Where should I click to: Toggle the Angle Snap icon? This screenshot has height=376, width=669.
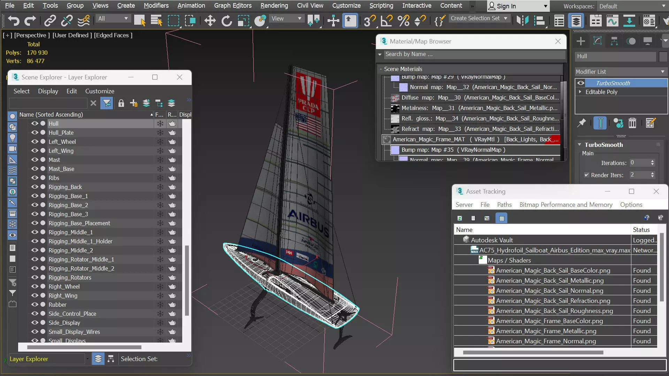pyautogui.click(x=386, y=21)
